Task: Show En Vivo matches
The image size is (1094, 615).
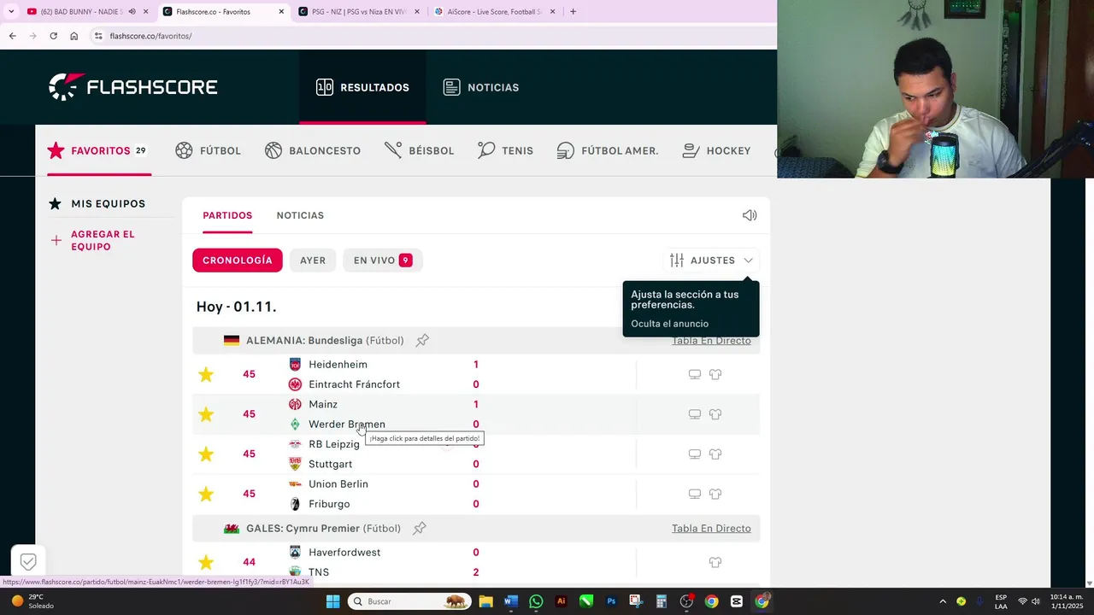Action: click(383, 261)
